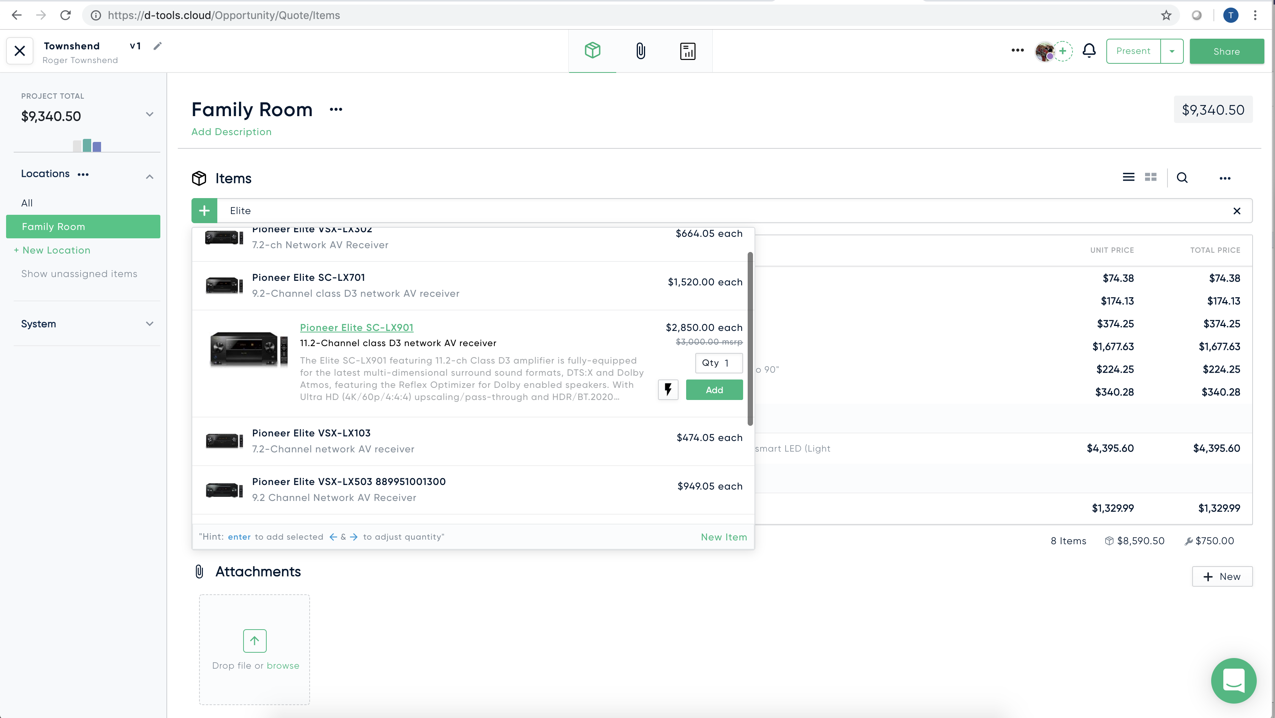The image size is (1275, 718).
Task: Click the browser address bar URL
Action: pos(224,15)
